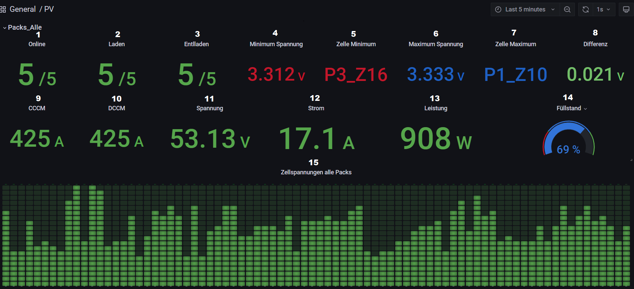Click the 53.13 V voltage value
This screenshot has height=289, width=634.
[210, 139]
